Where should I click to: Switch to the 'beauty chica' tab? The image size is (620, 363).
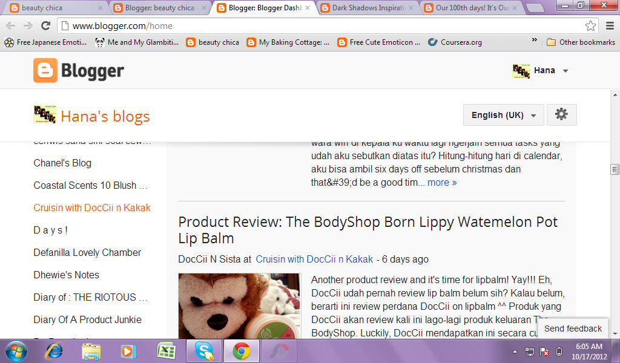coord(55,8)
